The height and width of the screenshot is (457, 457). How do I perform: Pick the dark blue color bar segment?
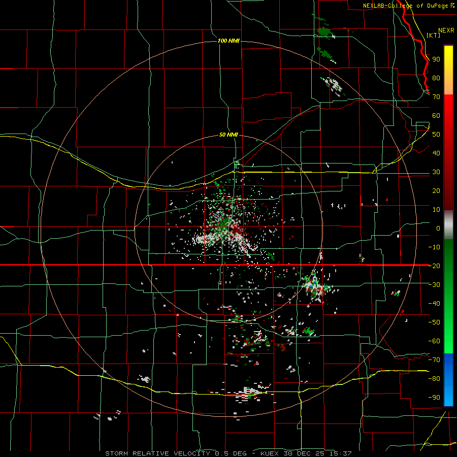tap(448, 362)
